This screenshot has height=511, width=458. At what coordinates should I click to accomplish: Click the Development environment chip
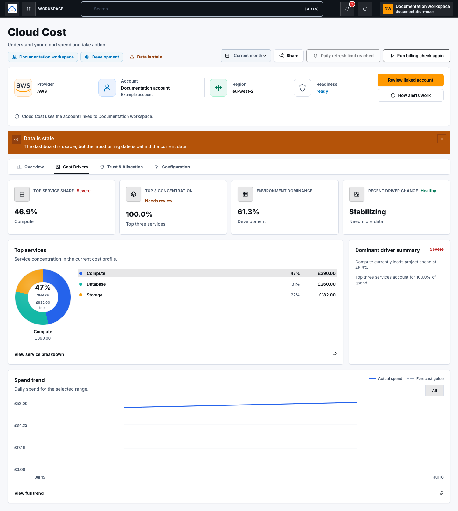point(102,57)
